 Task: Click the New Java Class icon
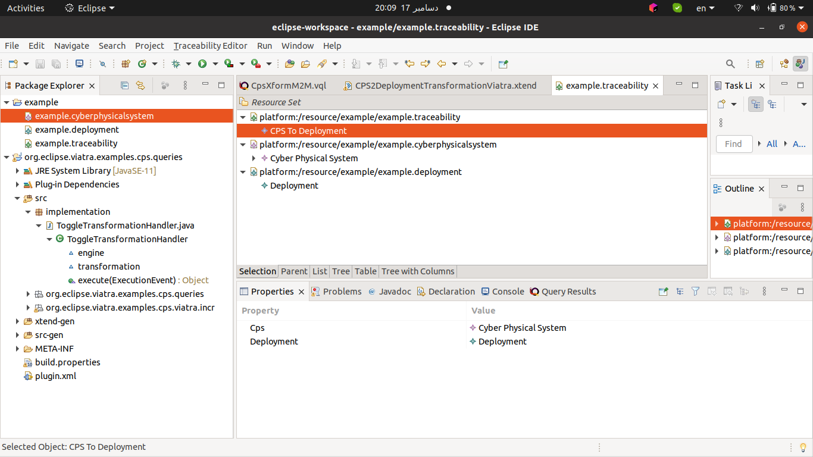coord(142,64)
